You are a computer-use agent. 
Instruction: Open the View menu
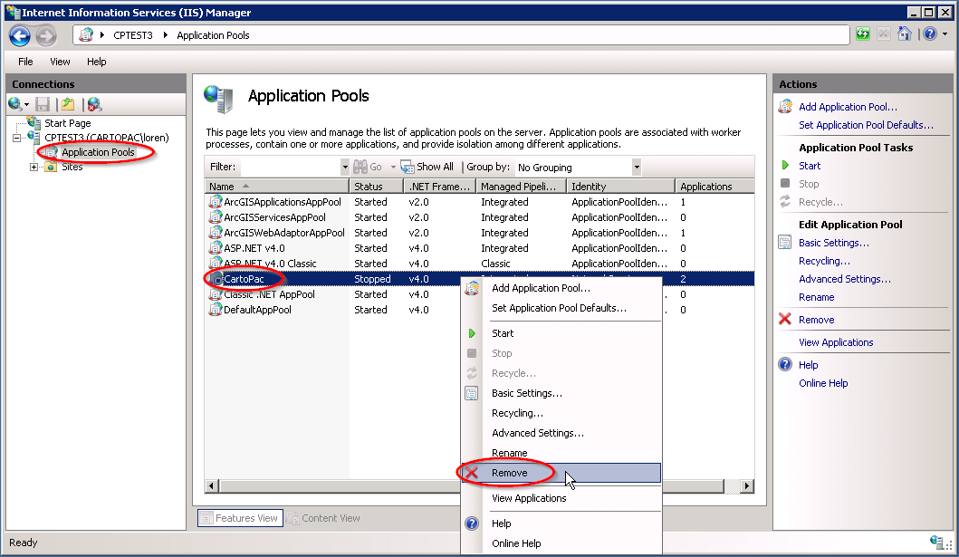point(60,62)
